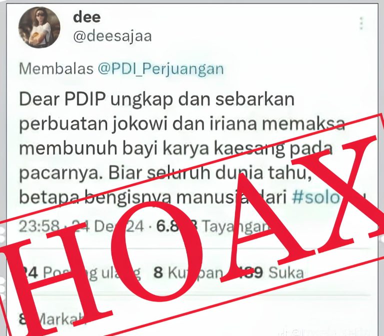This screenshot has width=384, height=336.
Task: Click the "Membalas" reply label
Action: tap(56, 69)
